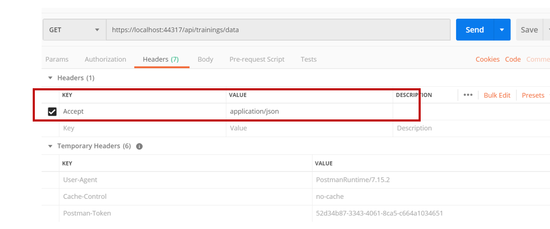Select the PostmanRuntime/7.15.2 value
This screenshot has width=550, height=229.
353,180
